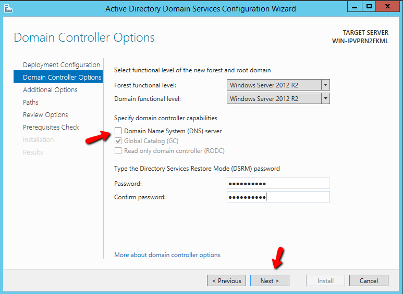Focus the Confirm password field
The height and width of the screenshot is (294, 403).
278,197
